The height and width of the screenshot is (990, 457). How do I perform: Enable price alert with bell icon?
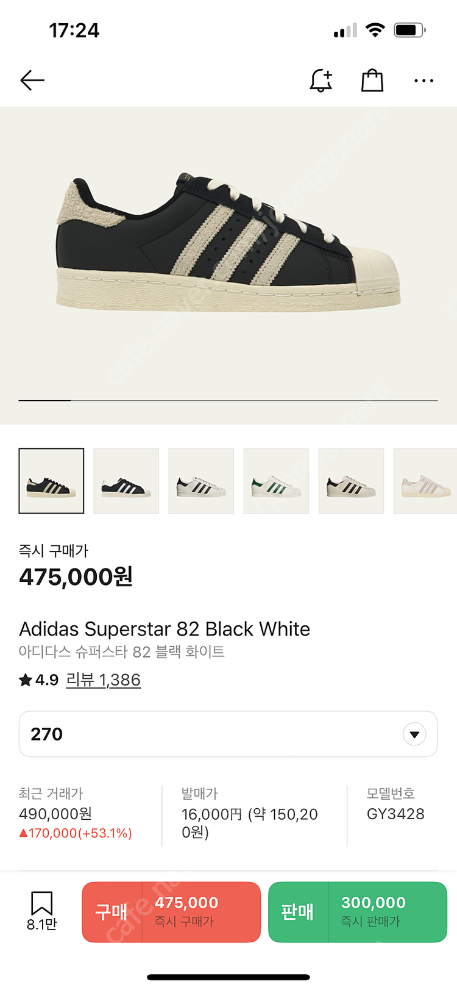(x=321, y=80)
